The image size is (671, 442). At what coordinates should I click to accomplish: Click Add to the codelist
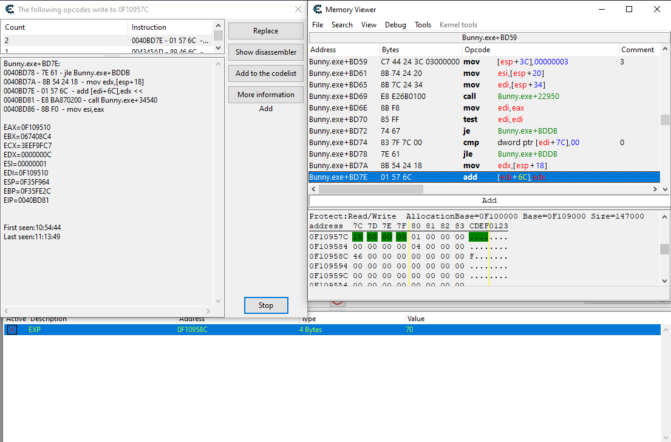click(265, 73)
